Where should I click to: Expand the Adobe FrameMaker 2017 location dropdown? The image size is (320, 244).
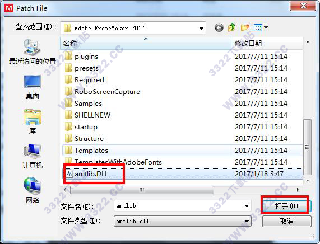click(x=201, y=28)
